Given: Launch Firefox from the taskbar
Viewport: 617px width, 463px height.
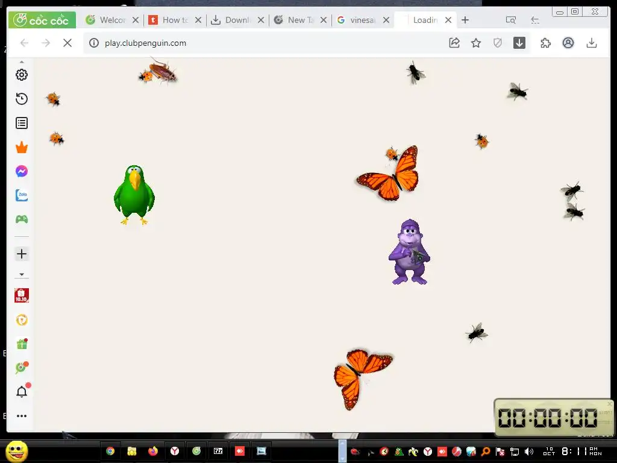Looking at the screenshot, I should pyautogui.click(x=153, y=451).
